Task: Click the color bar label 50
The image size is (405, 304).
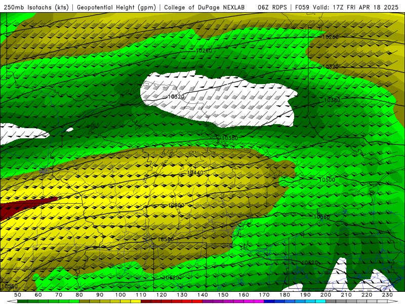Action: pos(18,295)
